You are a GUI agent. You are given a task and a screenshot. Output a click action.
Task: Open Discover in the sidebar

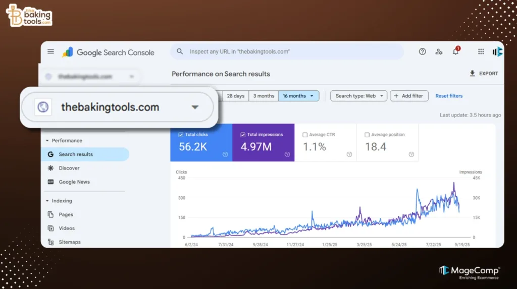tap(69, 168)
